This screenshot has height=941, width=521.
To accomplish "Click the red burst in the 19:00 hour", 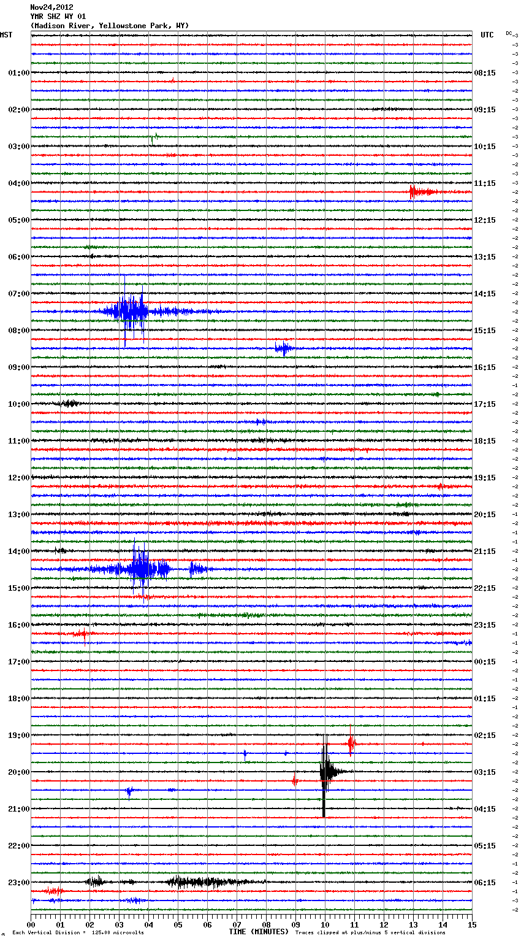I will (351, 743).
